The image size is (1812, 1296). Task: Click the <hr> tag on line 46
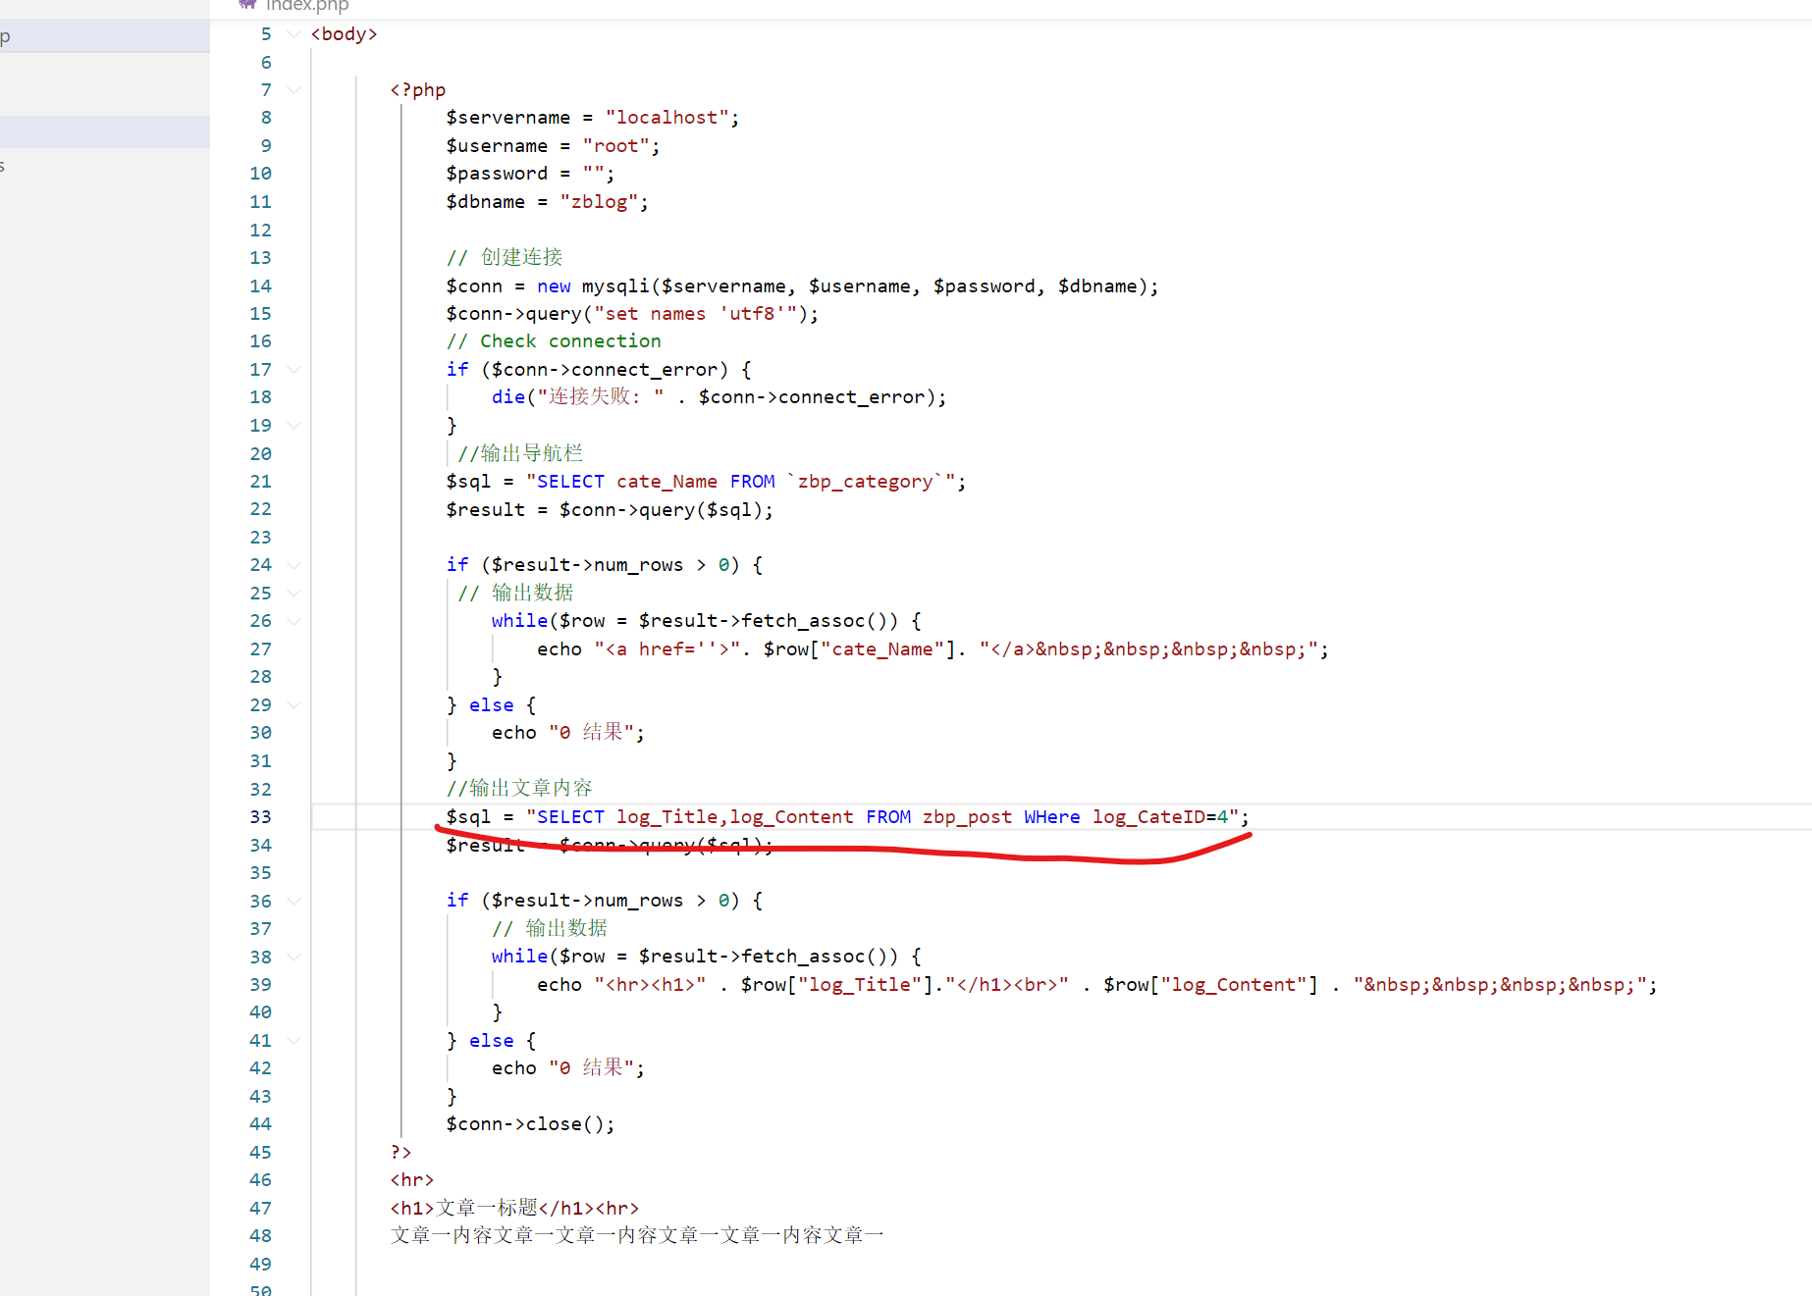click(412, 1180)
